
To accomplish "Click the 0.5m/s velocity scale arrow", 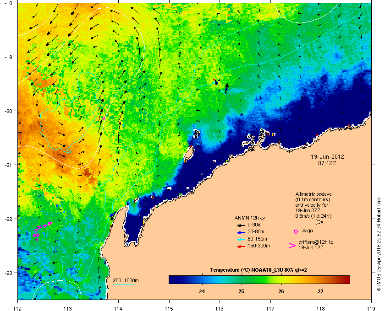I will coord(313,222).
